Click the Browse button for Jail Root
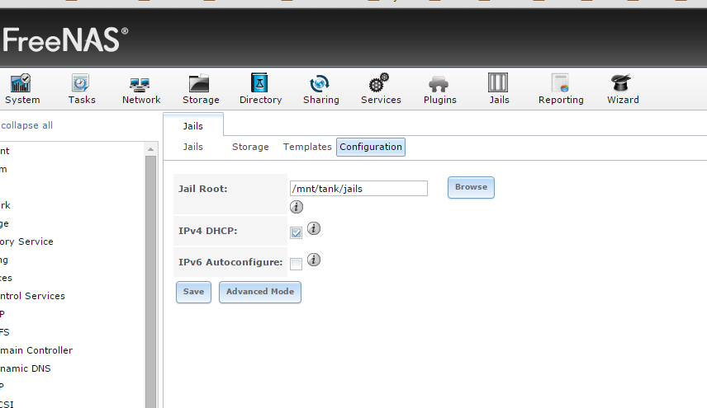The height and width of the screenshot is (408, 707). pos(471,187)
